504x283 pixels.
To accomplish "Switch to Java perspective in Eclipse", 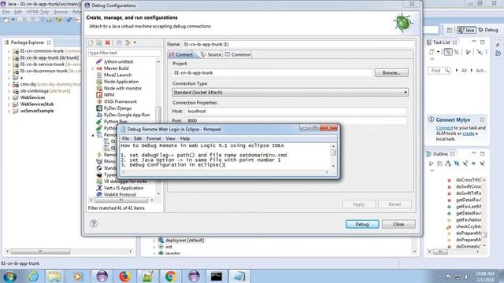I will (x=466, y=30).
